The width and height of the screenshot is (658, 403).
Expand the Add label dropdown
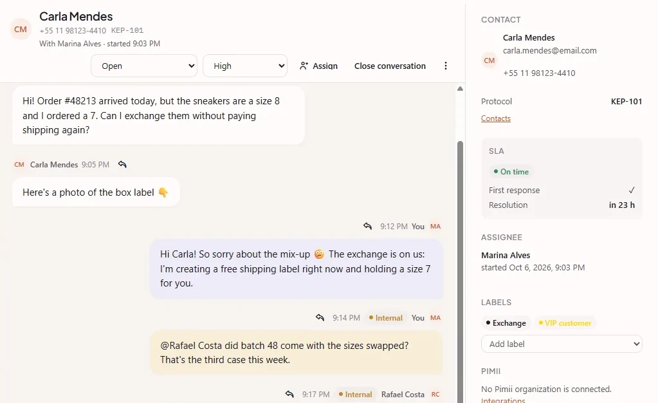(x=562, y=344)
